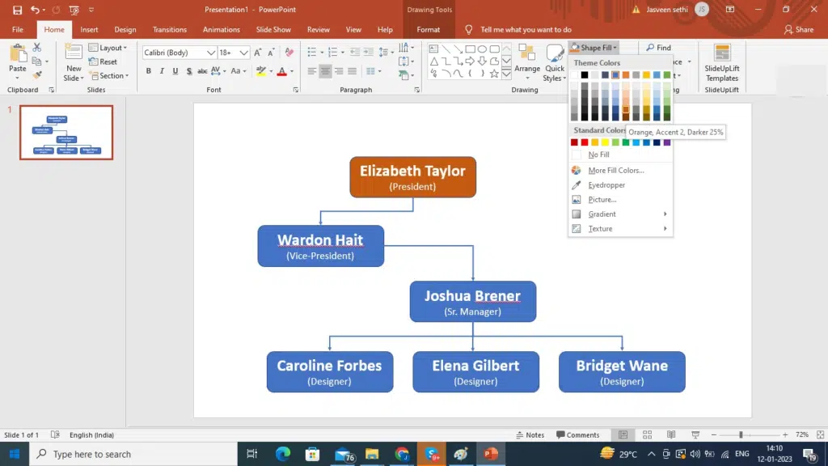Click the Format Painter brush icon
This screenshot has height=466, width=828.
coord(37,75)
